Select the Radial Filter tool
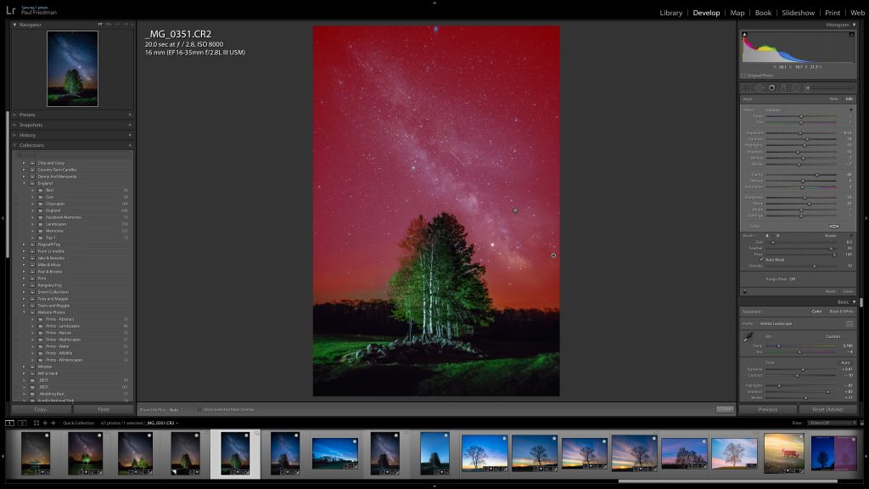Viewport: 869px width, 489px height. [x=795, y=87]
